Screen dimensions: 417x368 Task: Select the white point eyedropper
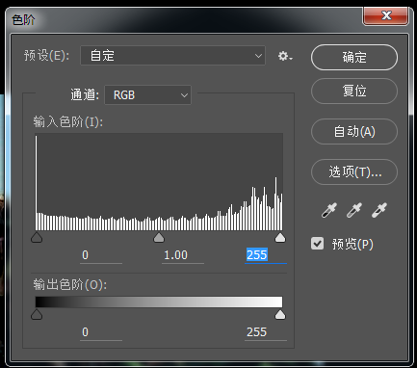pos(379,210)
